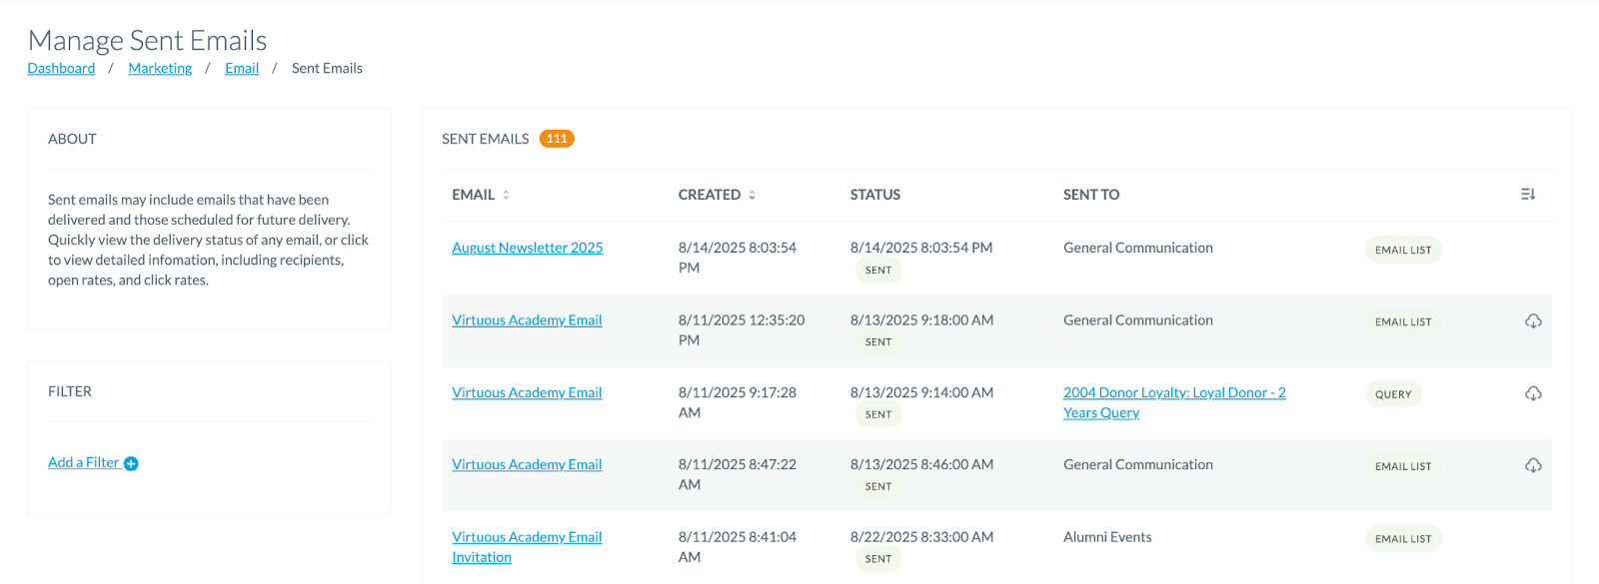Go to Dashboard breadcrumb
This screenshot has height=584, width=1599.
click(61, 68)
